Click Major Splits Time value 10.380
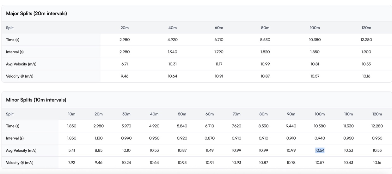 pos(315,40)
